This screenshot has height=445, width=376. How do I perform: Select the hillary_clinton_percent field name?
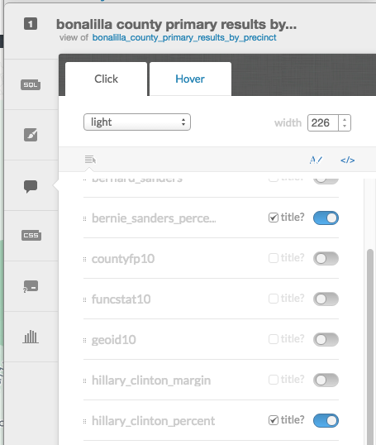point(154,421)
